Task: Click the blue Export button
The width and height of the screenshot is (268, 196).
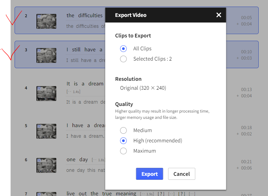Action: (x=149, y=174)
